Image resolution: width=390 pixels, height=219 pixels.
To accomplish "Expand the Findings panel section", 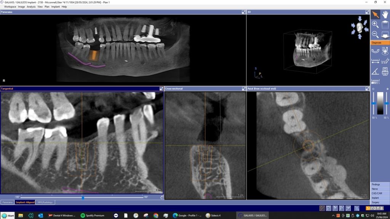I will pyautogui.click(x=380, y=184).
